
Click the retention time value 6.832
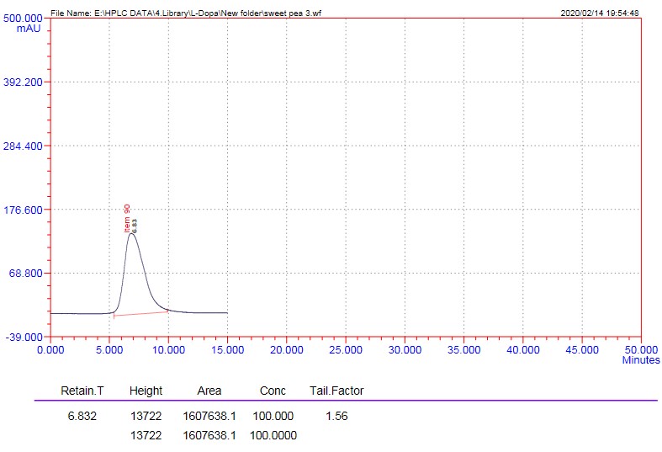click(x=82, y=417)
